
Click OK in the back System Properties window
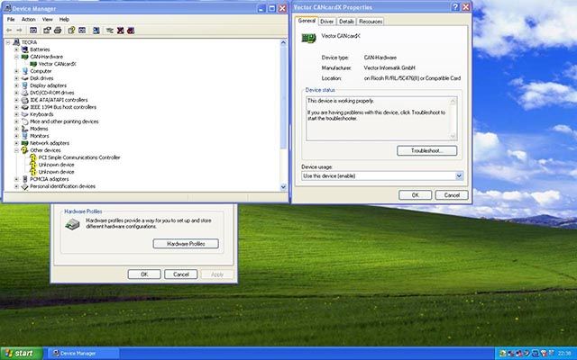tap(144, 274)
